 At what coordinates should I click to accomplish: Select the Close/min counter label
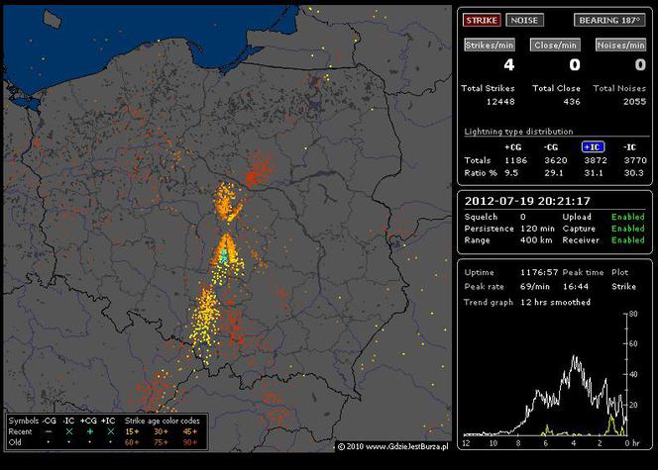(555, 46)
